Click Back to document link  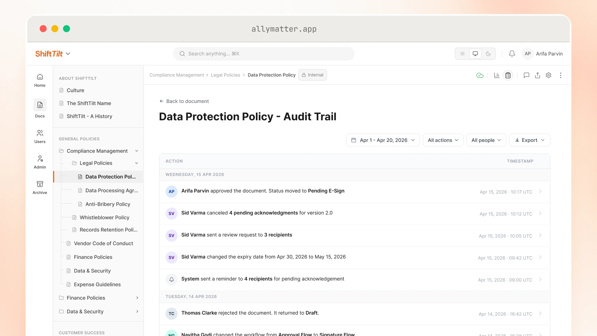[184, 101]
